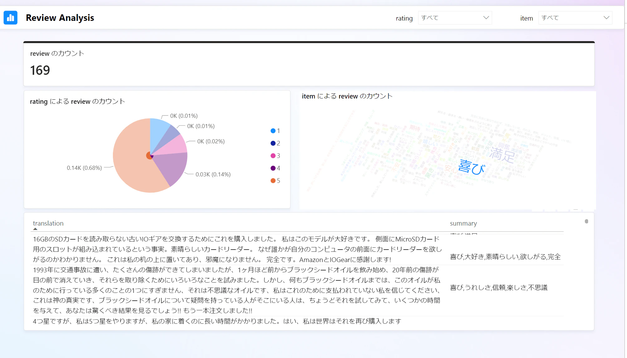Image resolution: width=627 pixels, height=358 pixels.
Task: Open the rating filter dropdown
Action: (x=454, y=18)
